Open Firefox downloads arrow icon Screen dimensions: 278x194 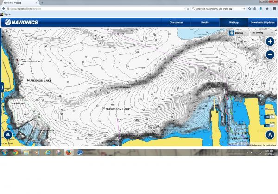(261, 8)
